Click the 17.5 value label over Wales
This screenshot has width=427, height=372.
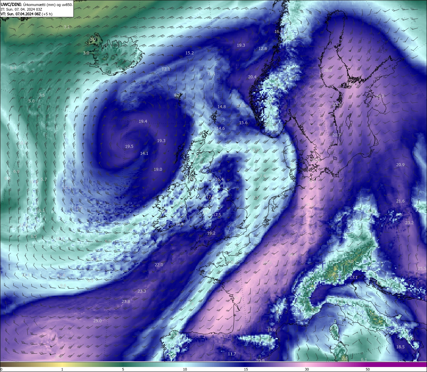[217, 215]
